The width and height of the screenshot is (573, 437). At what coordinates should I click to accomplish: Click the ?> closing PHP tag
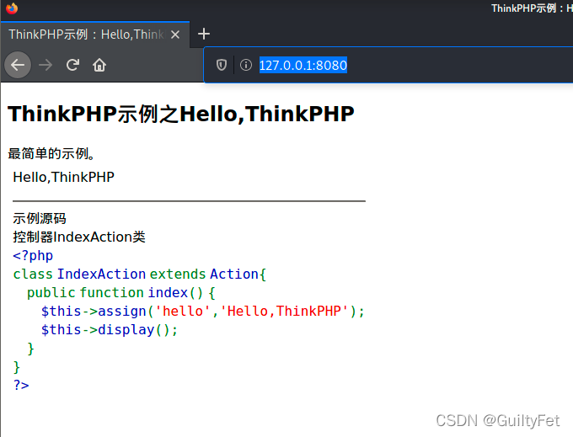pyautogui.click(x=21, y=385)
